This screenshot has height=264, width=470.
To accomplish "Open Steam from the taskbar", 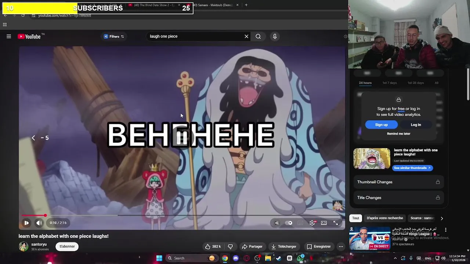I will pyautogui.click(x=279, y=258).
